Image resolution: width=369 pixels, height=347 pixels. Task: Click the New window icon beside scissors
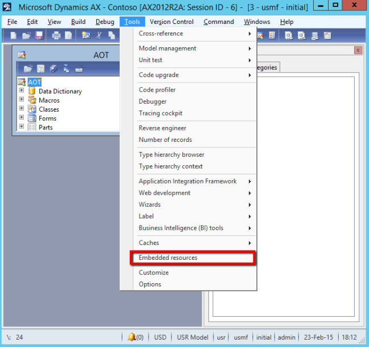pos(86,35)
